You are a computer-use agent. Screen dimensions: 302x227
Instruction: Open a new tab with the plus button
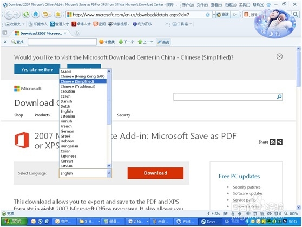[77, 33]
